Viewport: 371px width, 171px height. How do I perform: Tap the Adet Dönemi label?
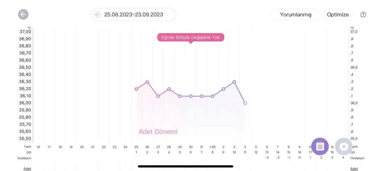click(158, 132)
